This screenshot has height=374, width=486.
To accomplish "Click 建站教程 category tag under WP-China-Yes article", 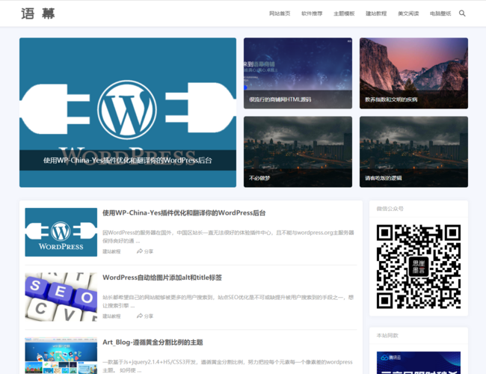I will point(111,251).
